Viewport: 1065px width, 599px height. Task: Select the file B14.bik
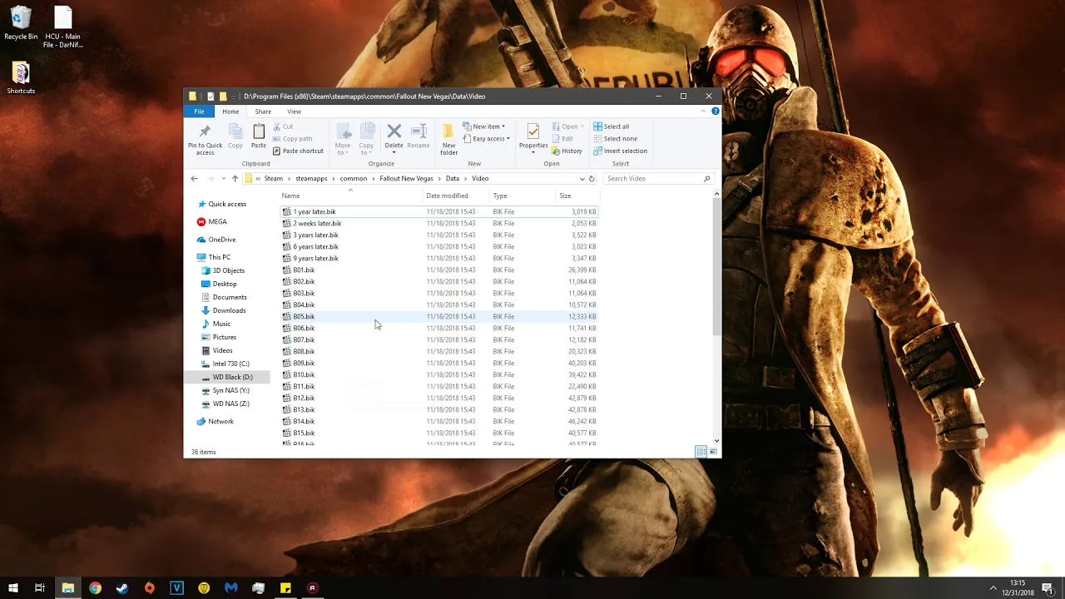click(x=439, y=421)
